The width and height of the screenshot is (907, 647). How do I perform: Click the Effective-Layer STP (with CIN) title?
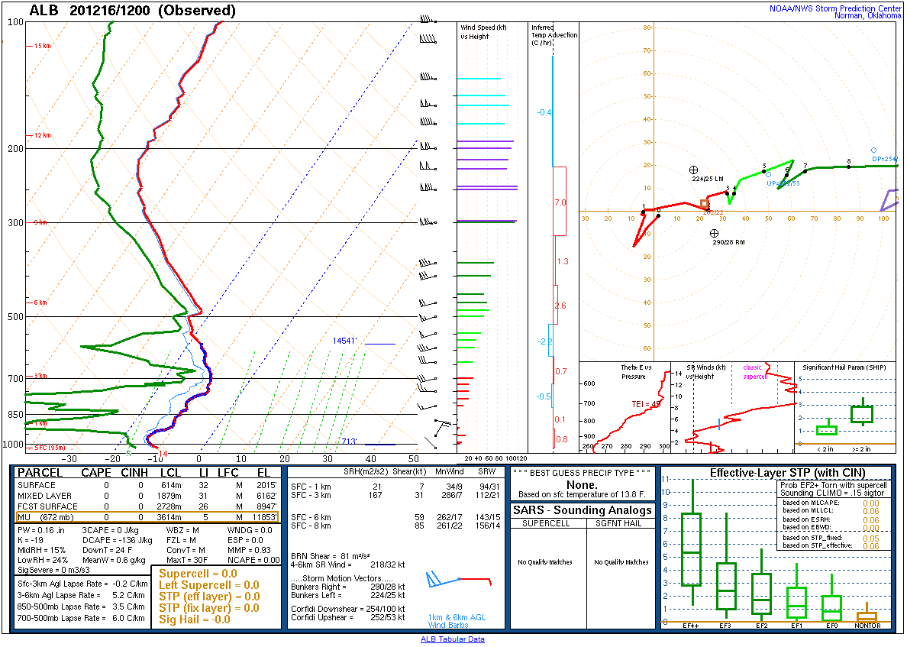(x=787, y=473)
